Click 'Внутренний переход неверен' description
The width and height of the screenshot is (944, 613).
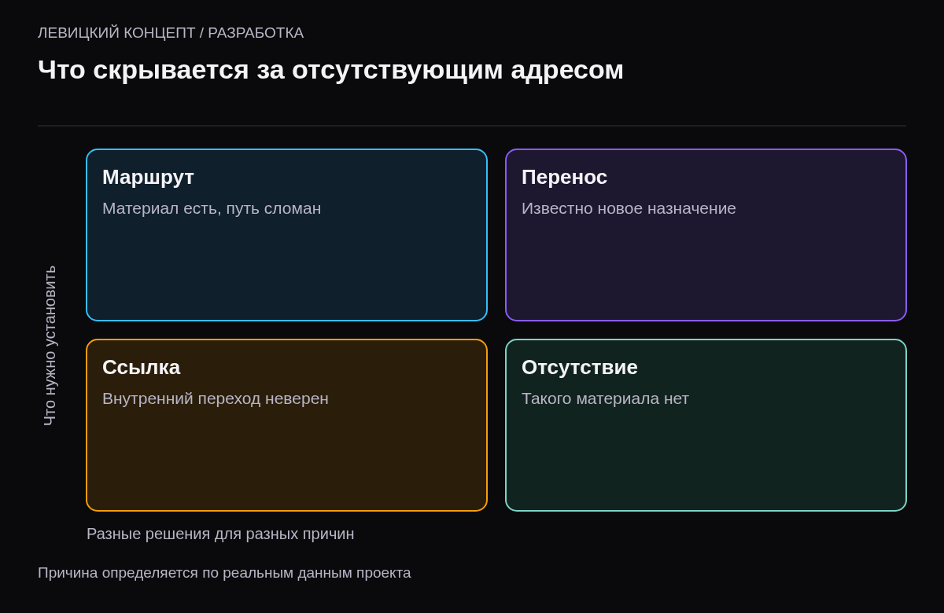coord(216,398)
